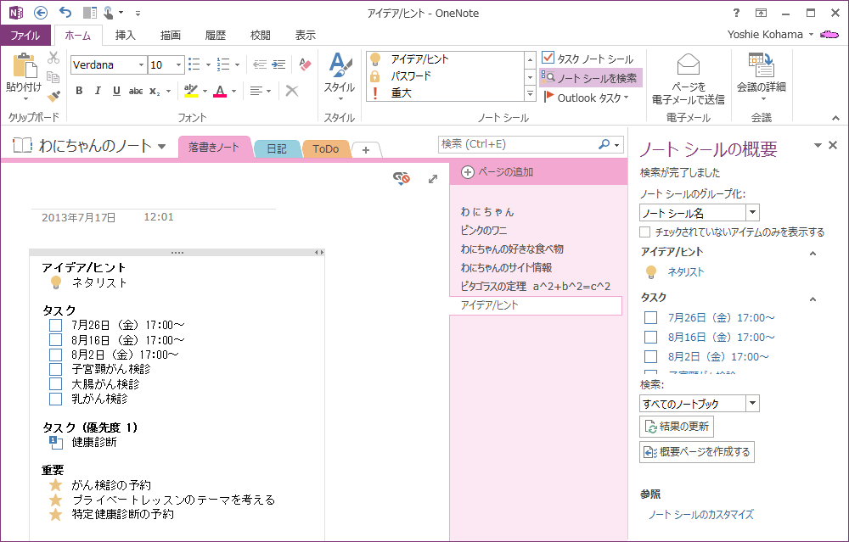849x542 pixels.
Task: Open 会議の詳細 meeting details
Action: tap(762, 77)
